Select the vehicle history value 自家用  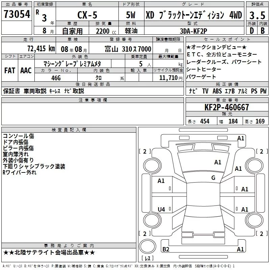pos(72,31)
